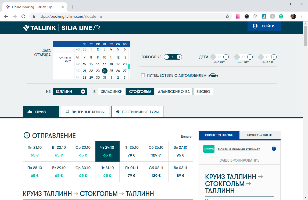Image resolution: width=308 pixels, height=200 pixels.
Task: Add a child aged 6–11
Action: tap(250, 57)
